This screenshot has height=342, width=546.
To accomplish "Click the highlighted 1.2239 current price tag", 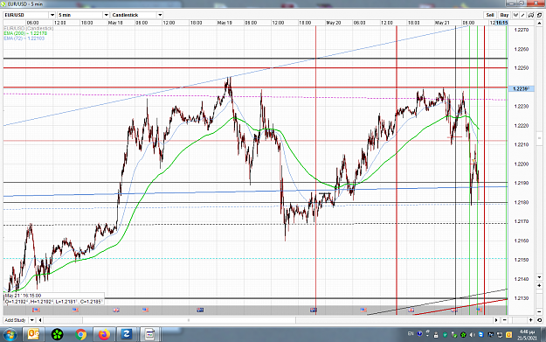I will pos(521,89).
